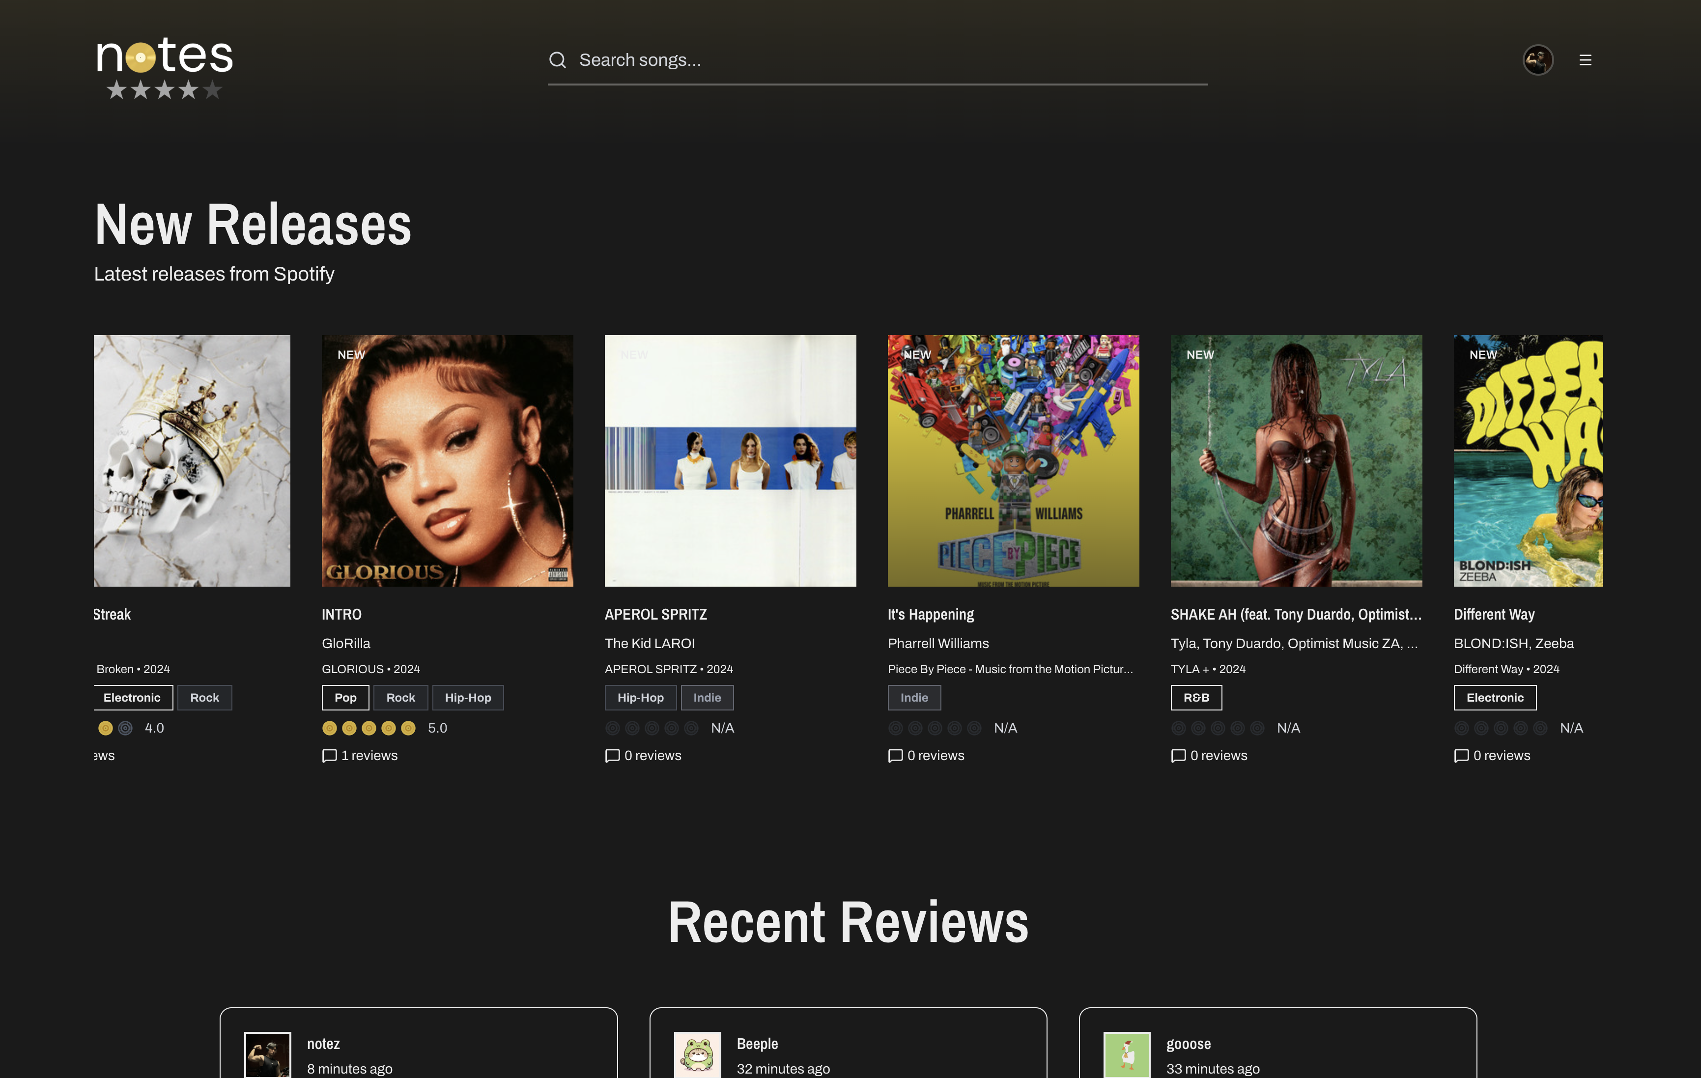Open the Piece By Piece album cover

(1013, 460)
